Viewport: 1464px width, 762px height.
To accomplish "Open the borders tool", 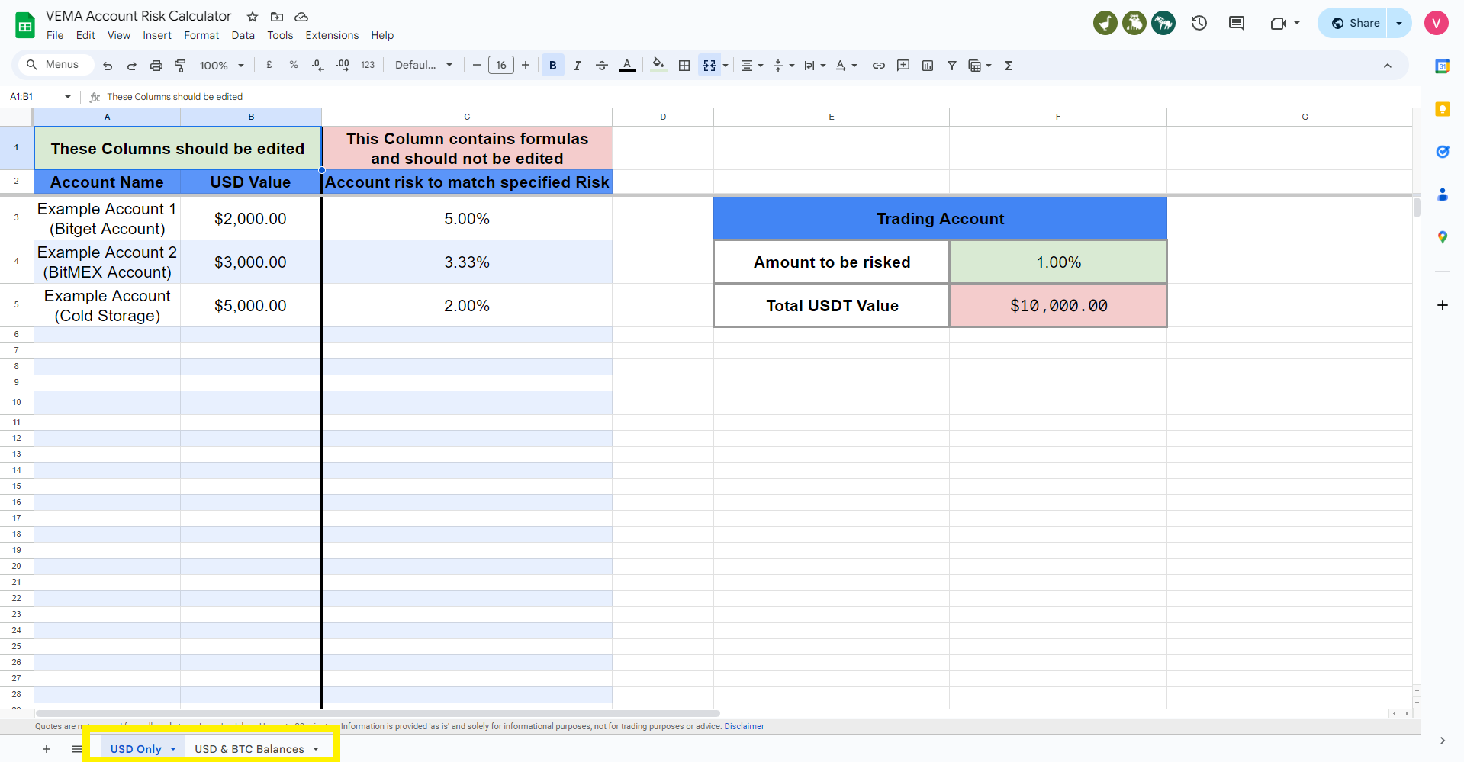I will click(684, 66).
